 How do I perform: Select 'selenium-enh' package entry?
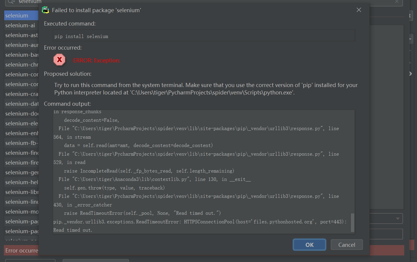tap(21, 133)
